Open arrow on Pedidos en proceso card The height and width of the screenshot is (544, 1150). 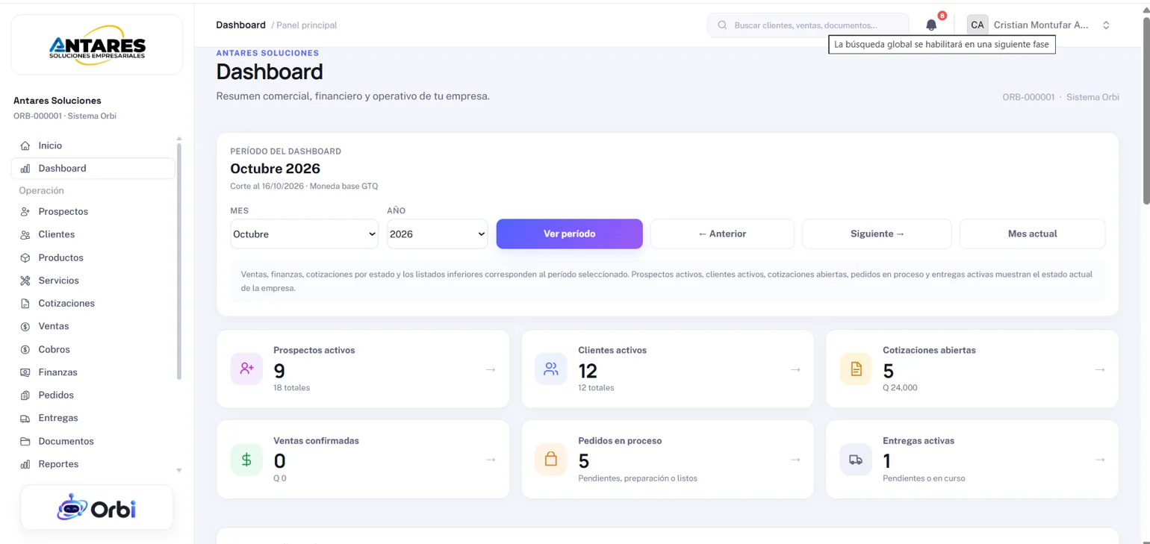pyautogui.click(x=795, y=460)
